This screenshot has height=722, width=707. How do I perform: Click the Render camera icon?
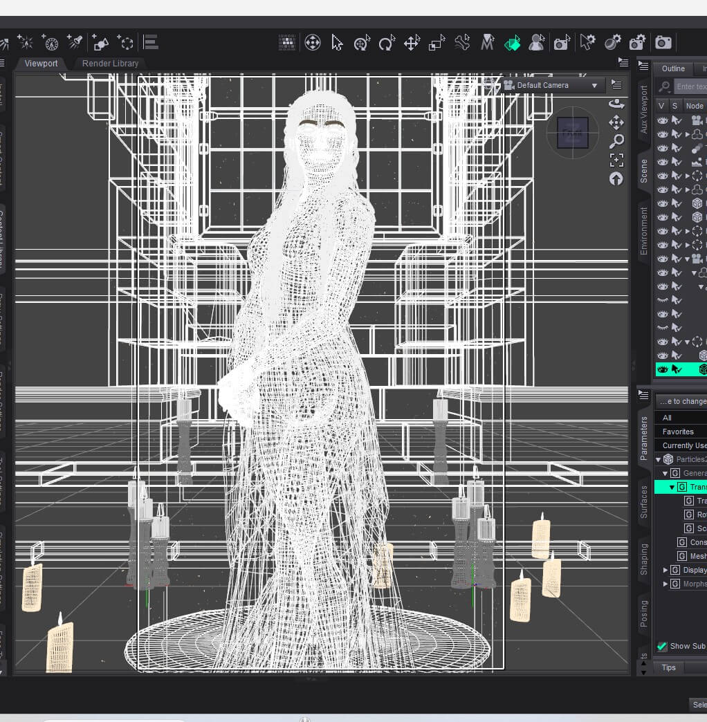tap(663, 43)
